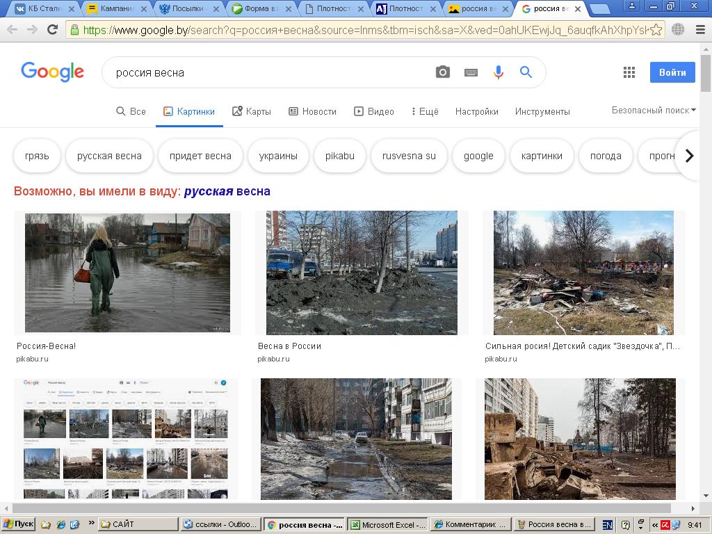
Task: Click the search by image camera icon
Action: pyautogui.click(x=443, y=72)
